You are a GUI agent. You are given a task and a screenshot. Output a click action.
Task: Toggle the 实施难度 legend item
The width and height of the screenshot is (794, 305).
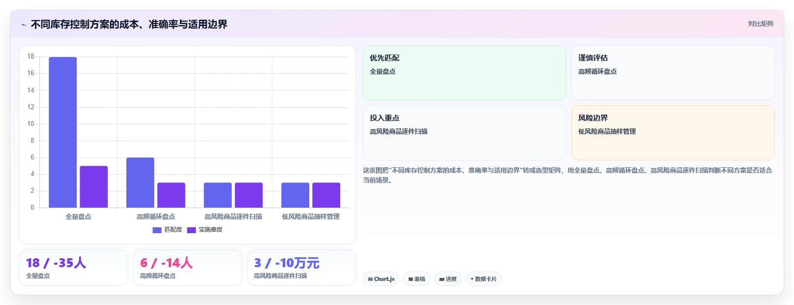click(x=205, y=230)
